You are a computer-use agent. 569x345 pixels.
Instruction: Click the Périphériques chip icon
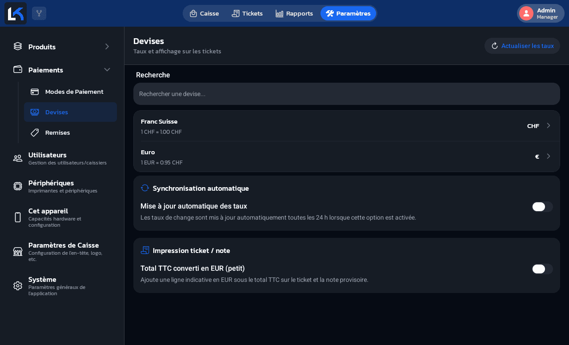(18, 186)
